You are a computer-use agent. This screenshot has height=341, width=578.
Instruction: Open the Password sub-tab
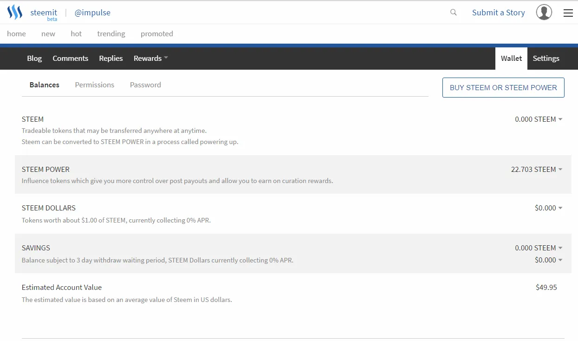click(145, 85)
